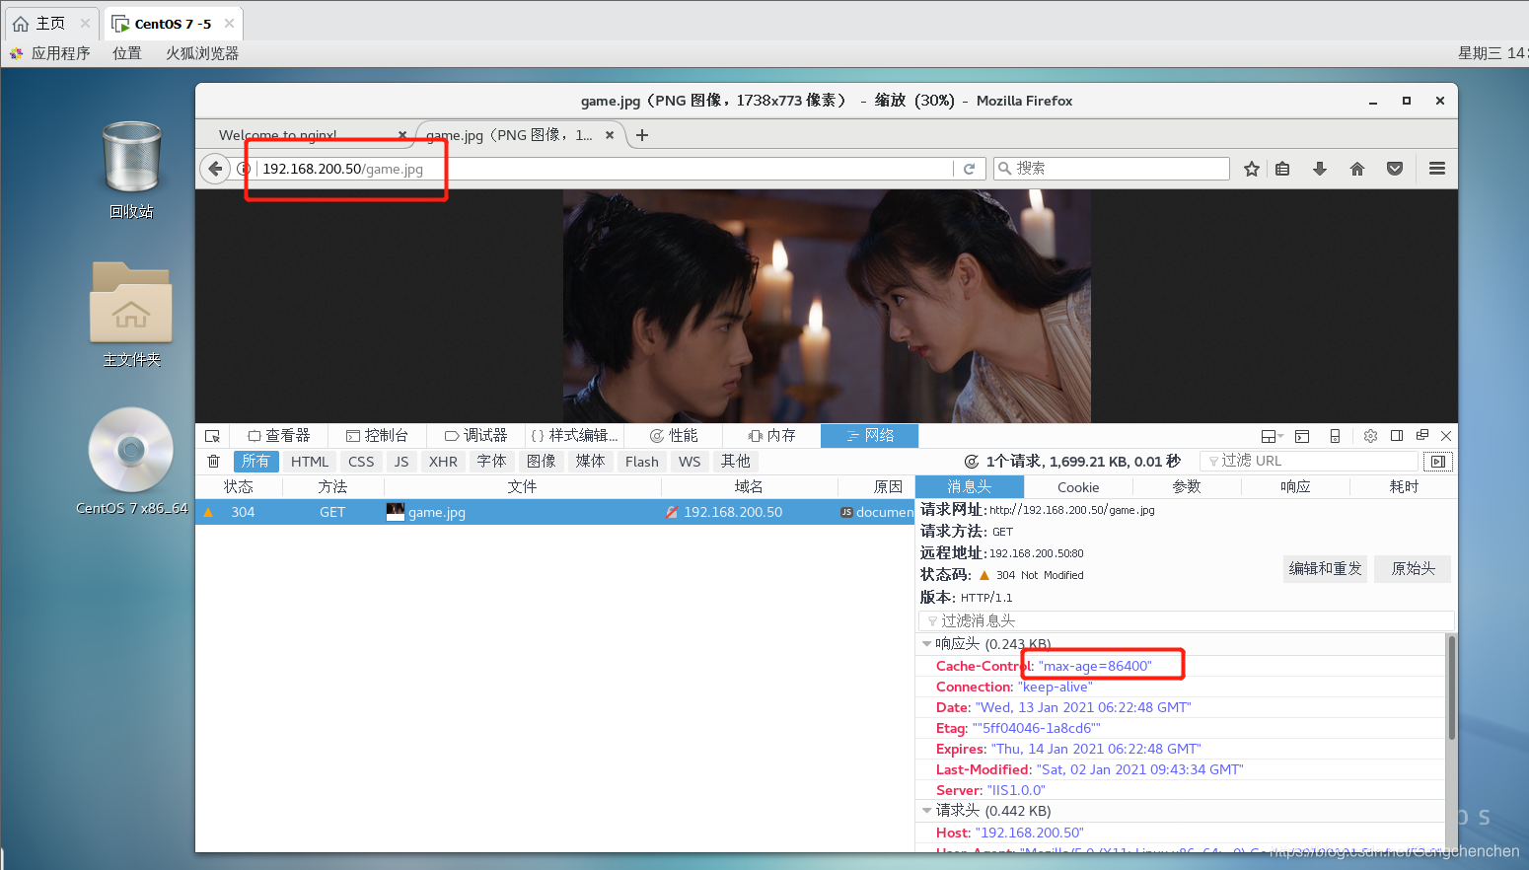Open the Console (控制台) tab

[377, 436]
